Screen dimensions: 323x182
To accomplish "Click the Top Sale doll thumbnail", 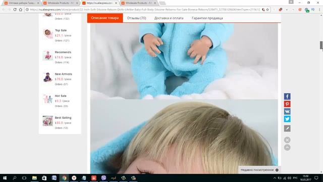I will tap(48, 33).
